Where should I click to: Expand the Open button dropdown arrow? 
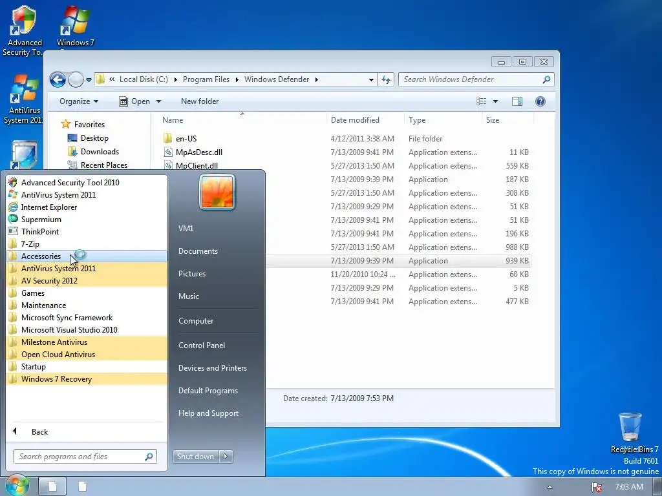click(x=159, y=101)
